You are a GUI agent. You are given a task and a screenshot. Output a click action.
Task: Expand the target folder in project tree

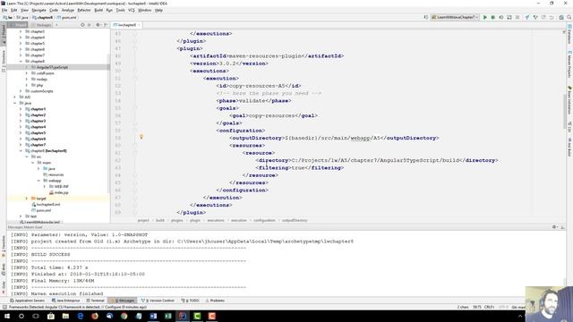(x=26, y=199)
